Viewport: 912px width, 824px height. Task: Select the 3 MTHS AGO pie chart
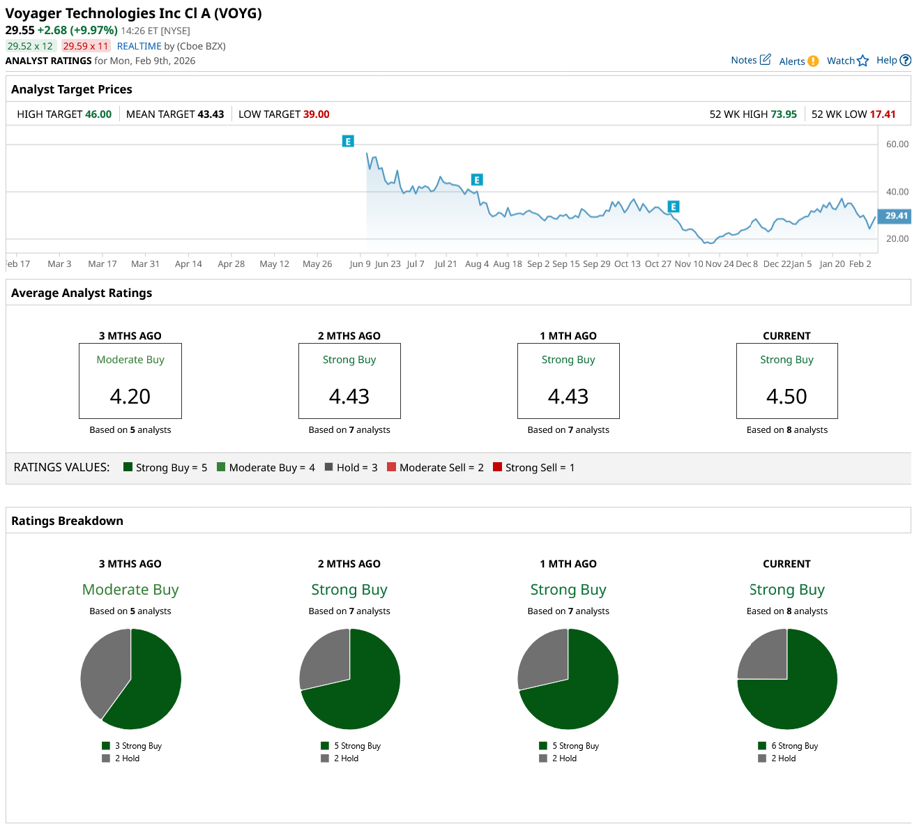(x=130, y=679)
